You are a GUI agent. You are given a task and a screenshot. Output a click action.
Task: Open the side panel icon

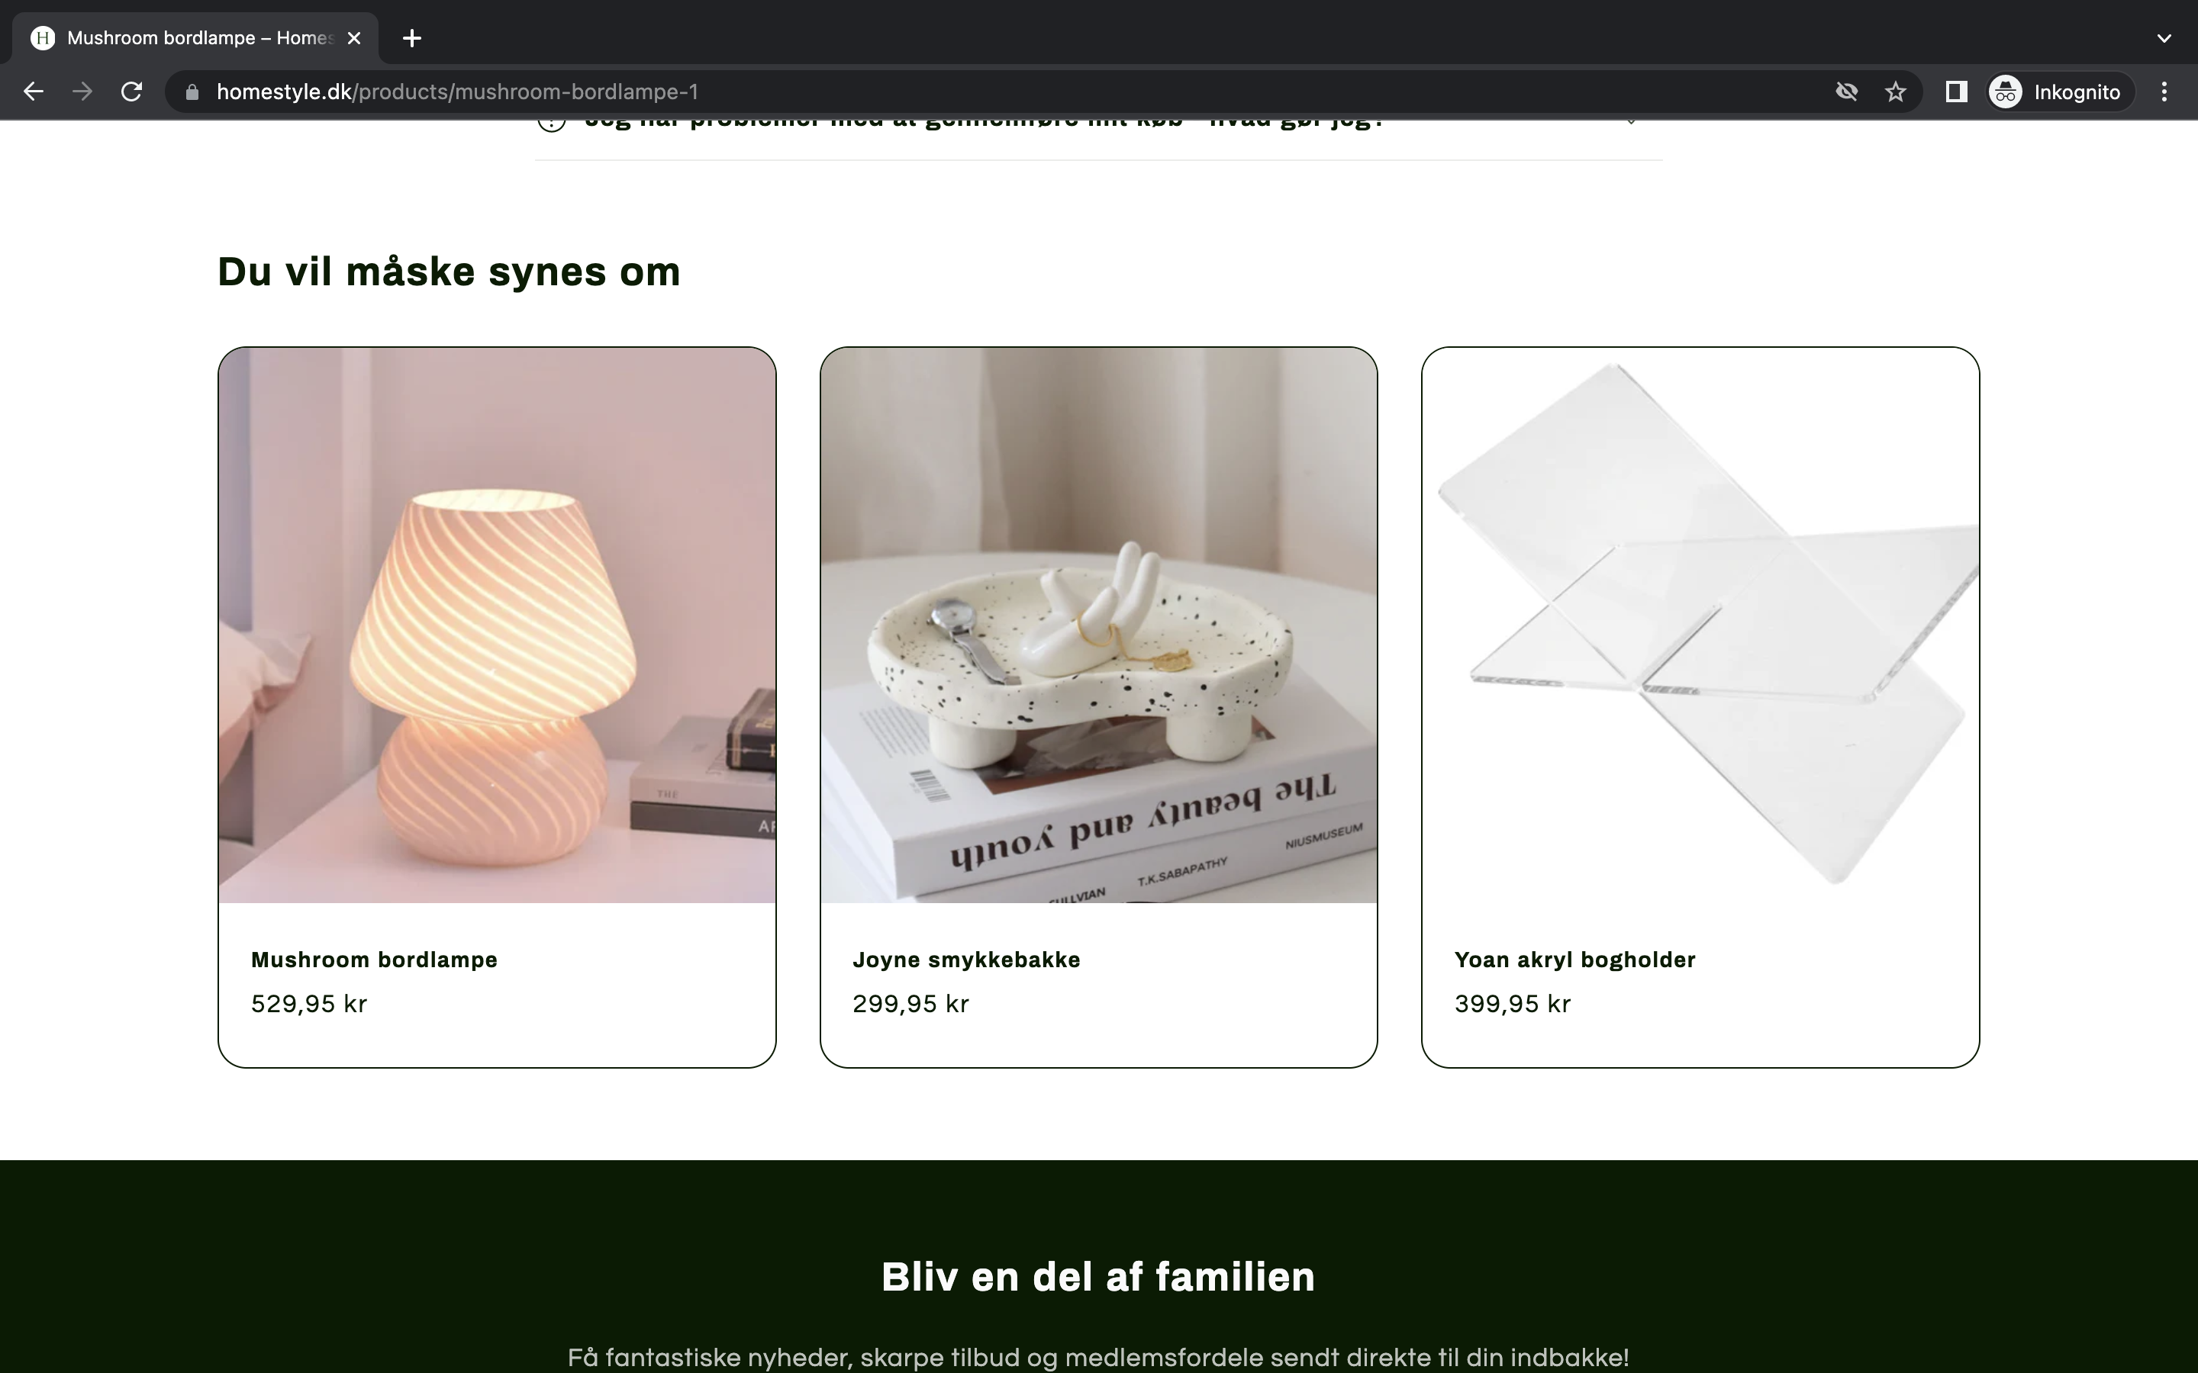coord(1956,92)
